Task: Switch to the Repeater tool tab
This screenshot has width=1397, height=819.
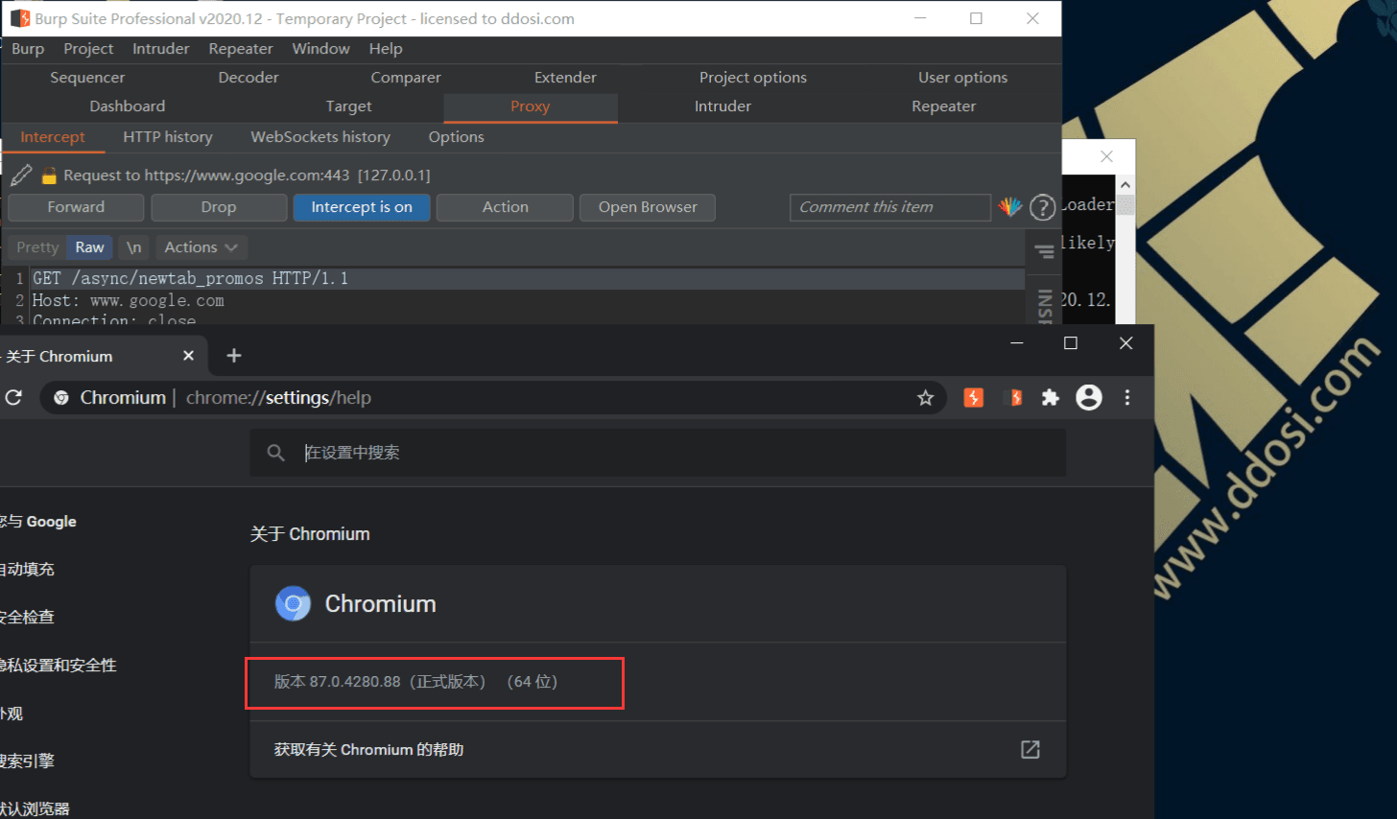Action: 943,106
